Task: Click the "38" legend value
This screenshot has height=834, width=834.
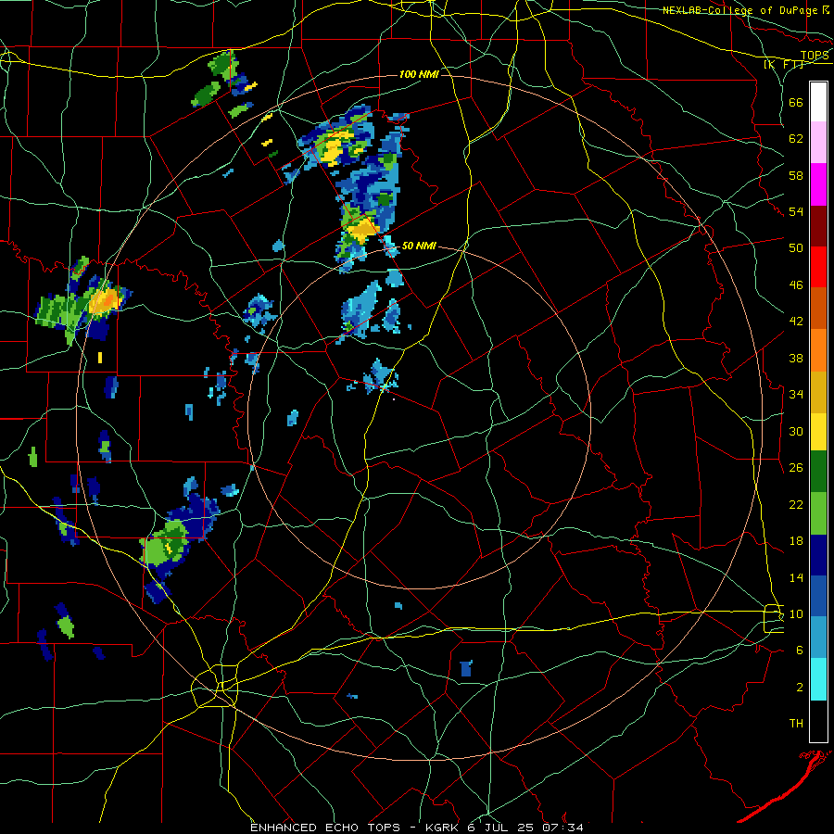Action: [796, 358]
